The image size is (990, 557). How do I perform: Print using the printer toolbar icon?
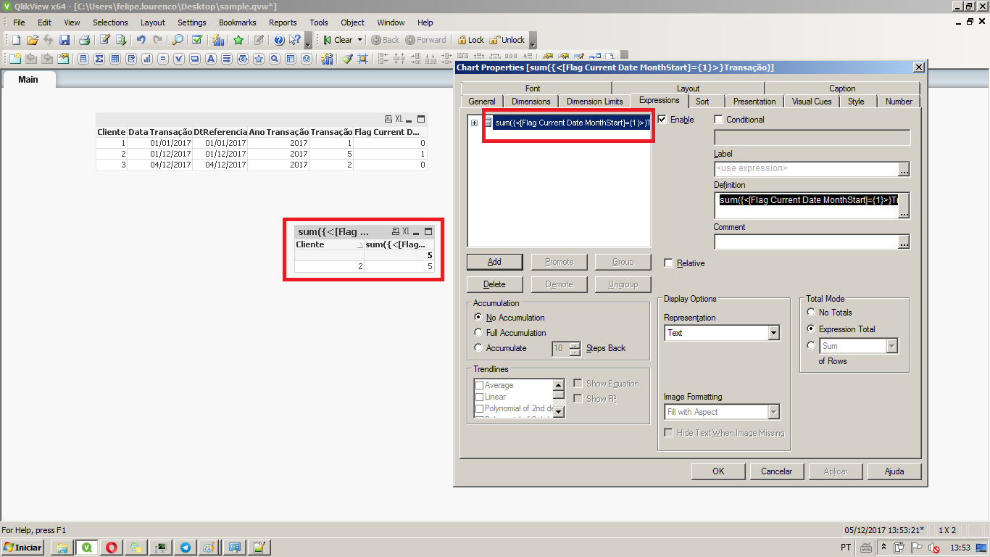pyautogui.click(x=84, y=40)
